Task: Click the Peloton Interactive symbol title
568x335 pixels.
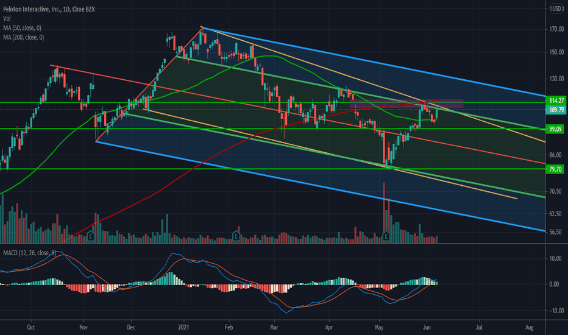Action: 49,9
